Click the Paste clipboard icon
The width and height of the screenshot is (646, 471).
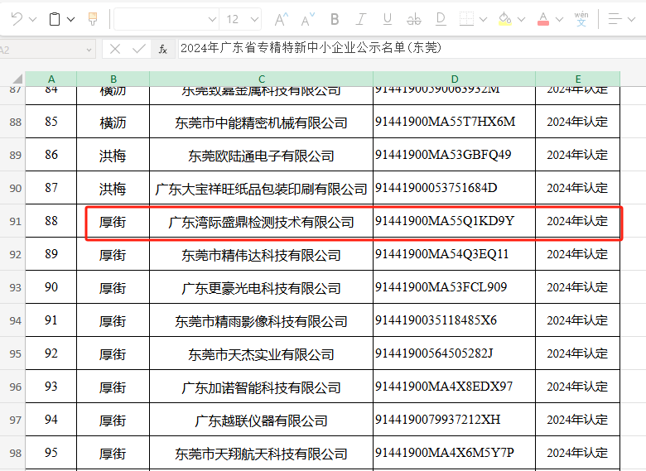pyautogui.click(x=55, y=19)
